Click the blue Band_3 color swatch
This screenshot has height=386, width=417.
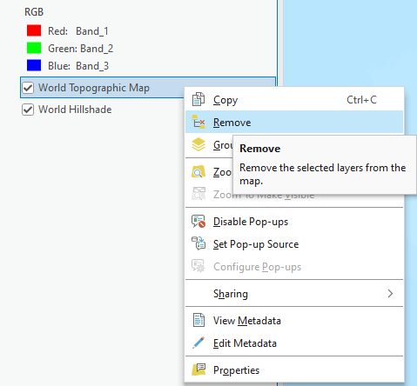[x=34, y=65]
